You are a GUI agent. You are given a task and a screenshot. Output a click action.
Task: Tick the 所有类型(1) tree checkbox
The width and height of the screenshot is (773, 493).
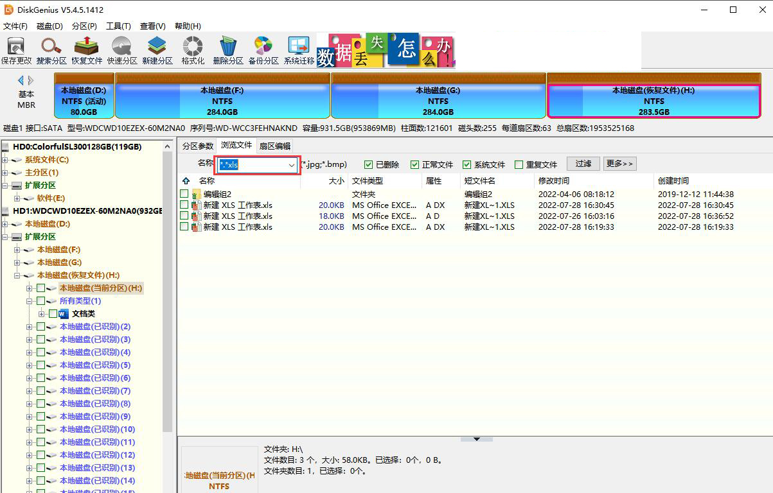point(41,301)
